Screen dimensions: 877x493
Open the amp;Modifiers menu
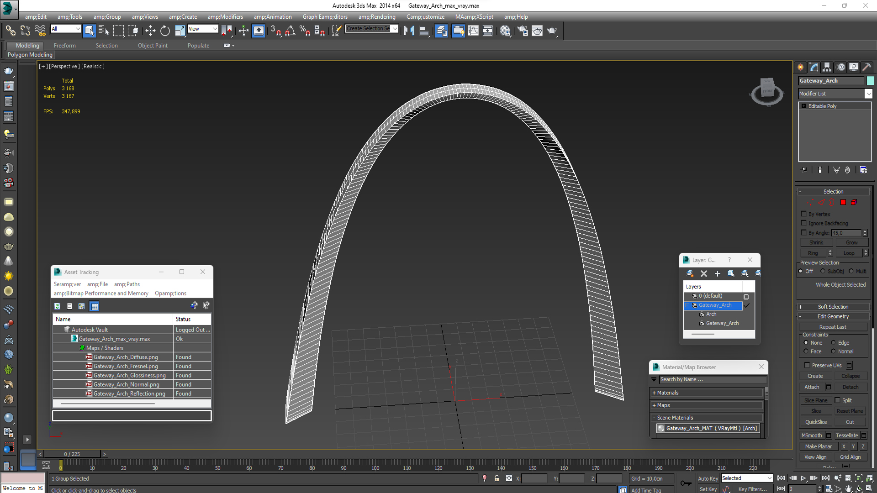(x=225, y=17)
